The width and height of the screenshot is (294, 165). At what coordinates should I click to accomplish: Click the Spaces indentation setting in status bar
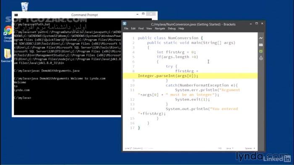[x=249, y=148]
